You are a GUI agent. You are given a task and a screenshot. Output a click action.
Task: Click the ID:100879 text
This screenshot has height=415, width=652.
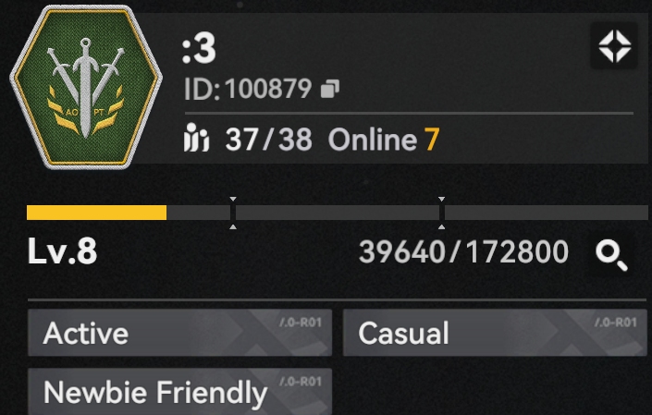248,89
